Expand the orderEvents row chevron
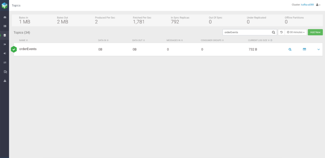 pyautogui.click(x=318, y=49)
